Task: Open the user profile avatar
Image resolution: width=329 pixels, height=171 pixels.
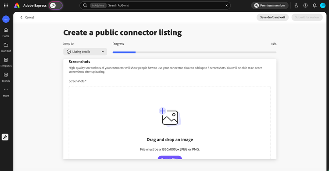Action: coord(323,5)
